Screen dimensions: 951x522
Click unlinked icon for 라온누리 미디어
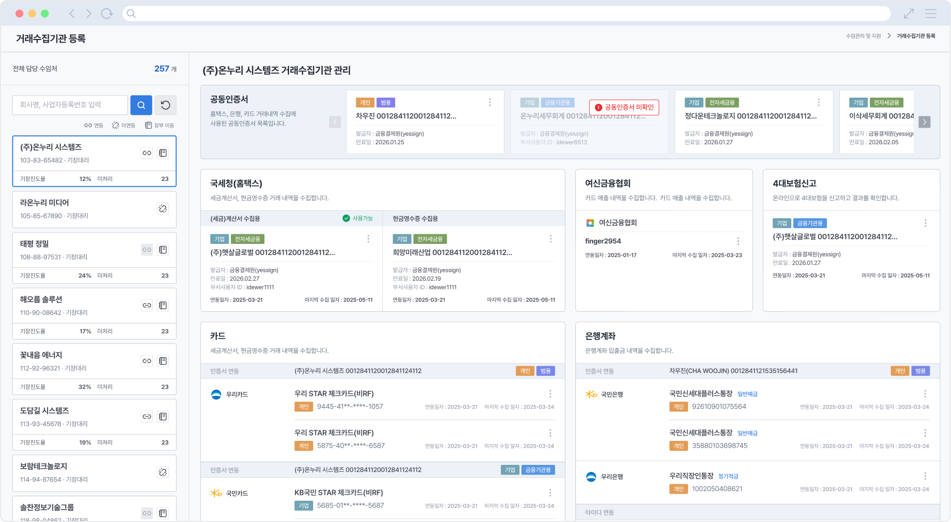[x=163, y=209]
